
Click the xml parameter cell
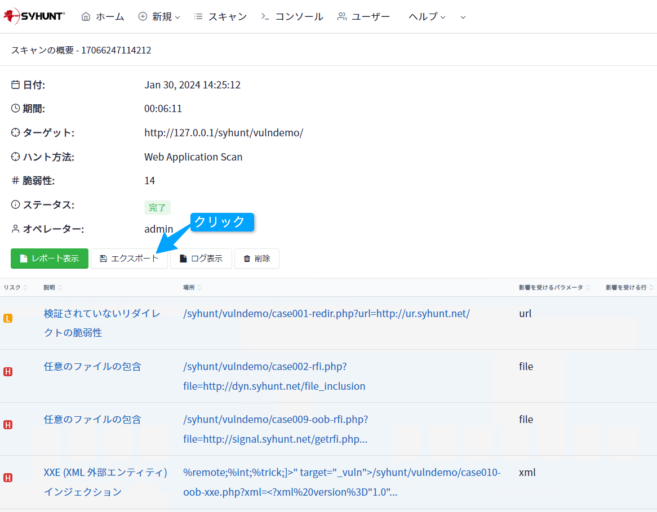click(x=527, y=472)
